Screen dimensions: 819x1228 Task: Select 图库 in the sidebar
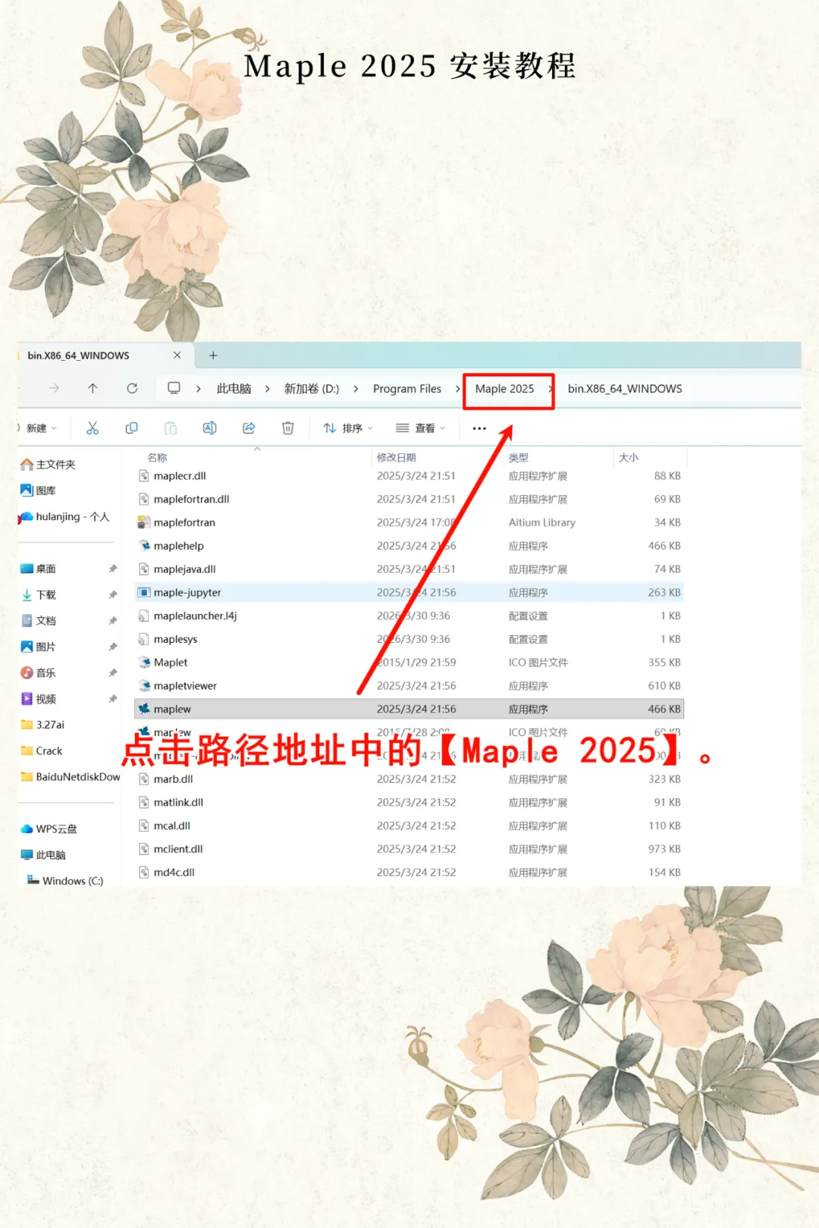pos(38,490)
